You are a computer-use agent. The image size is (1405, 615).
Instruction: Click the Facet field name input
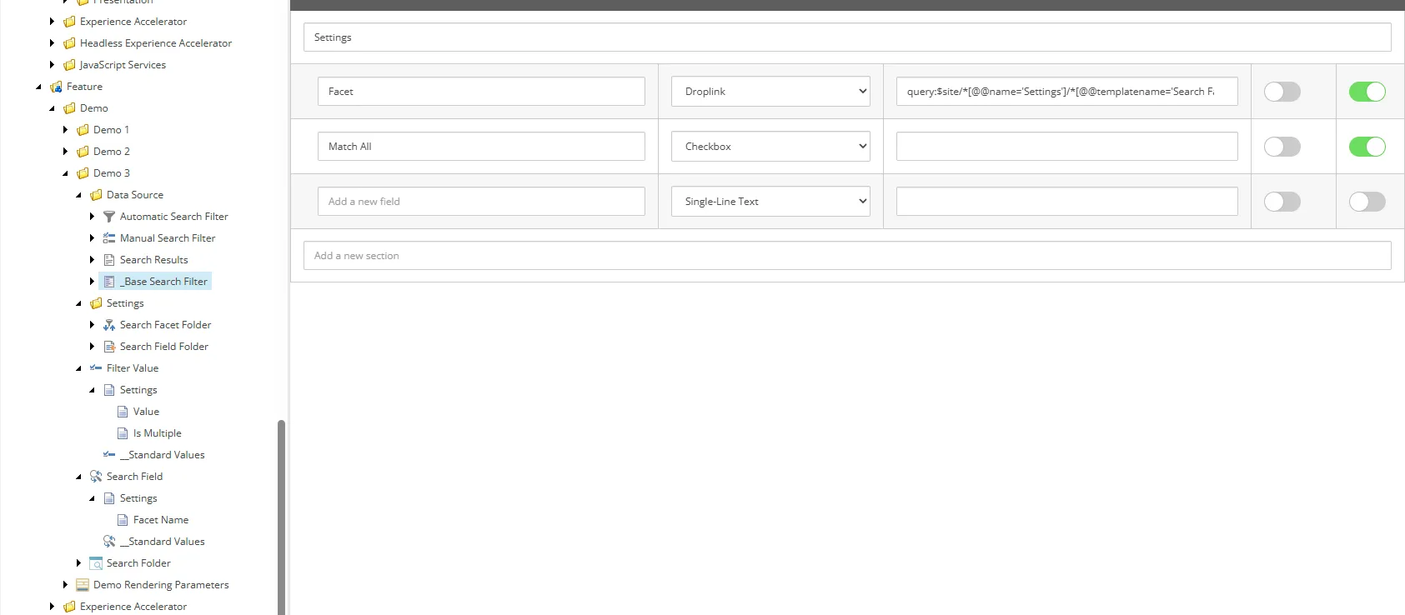point(481,92)
